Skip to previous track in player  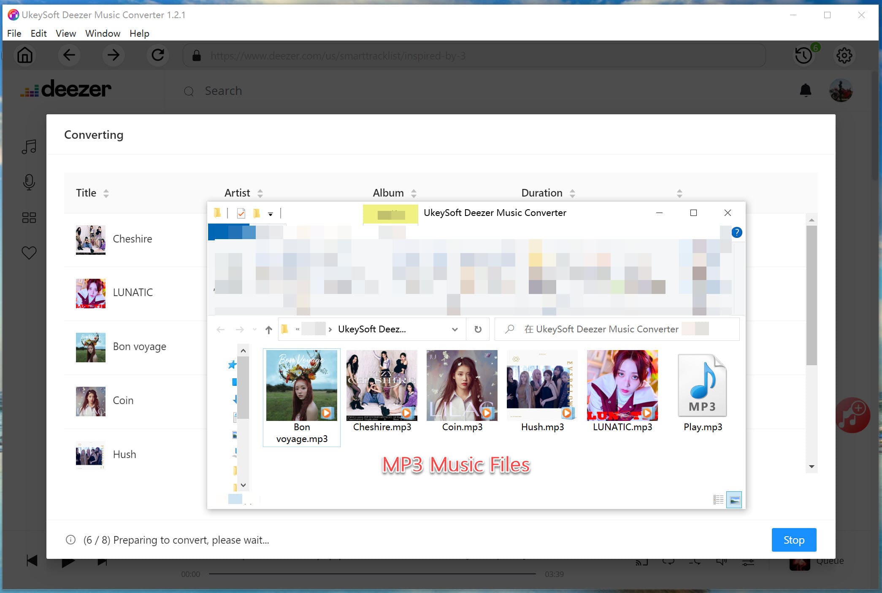32,561
